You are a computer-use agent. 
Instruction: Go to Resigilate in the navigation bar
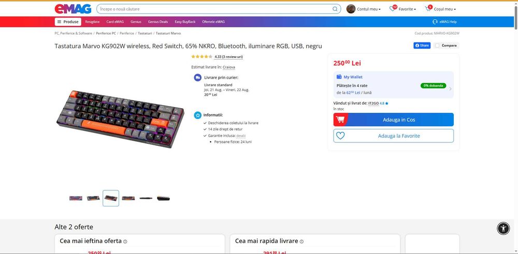(92, 22)
